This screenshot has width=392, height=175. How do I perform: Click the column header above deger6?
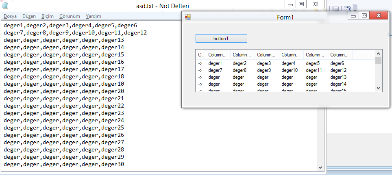coord(340,55)
